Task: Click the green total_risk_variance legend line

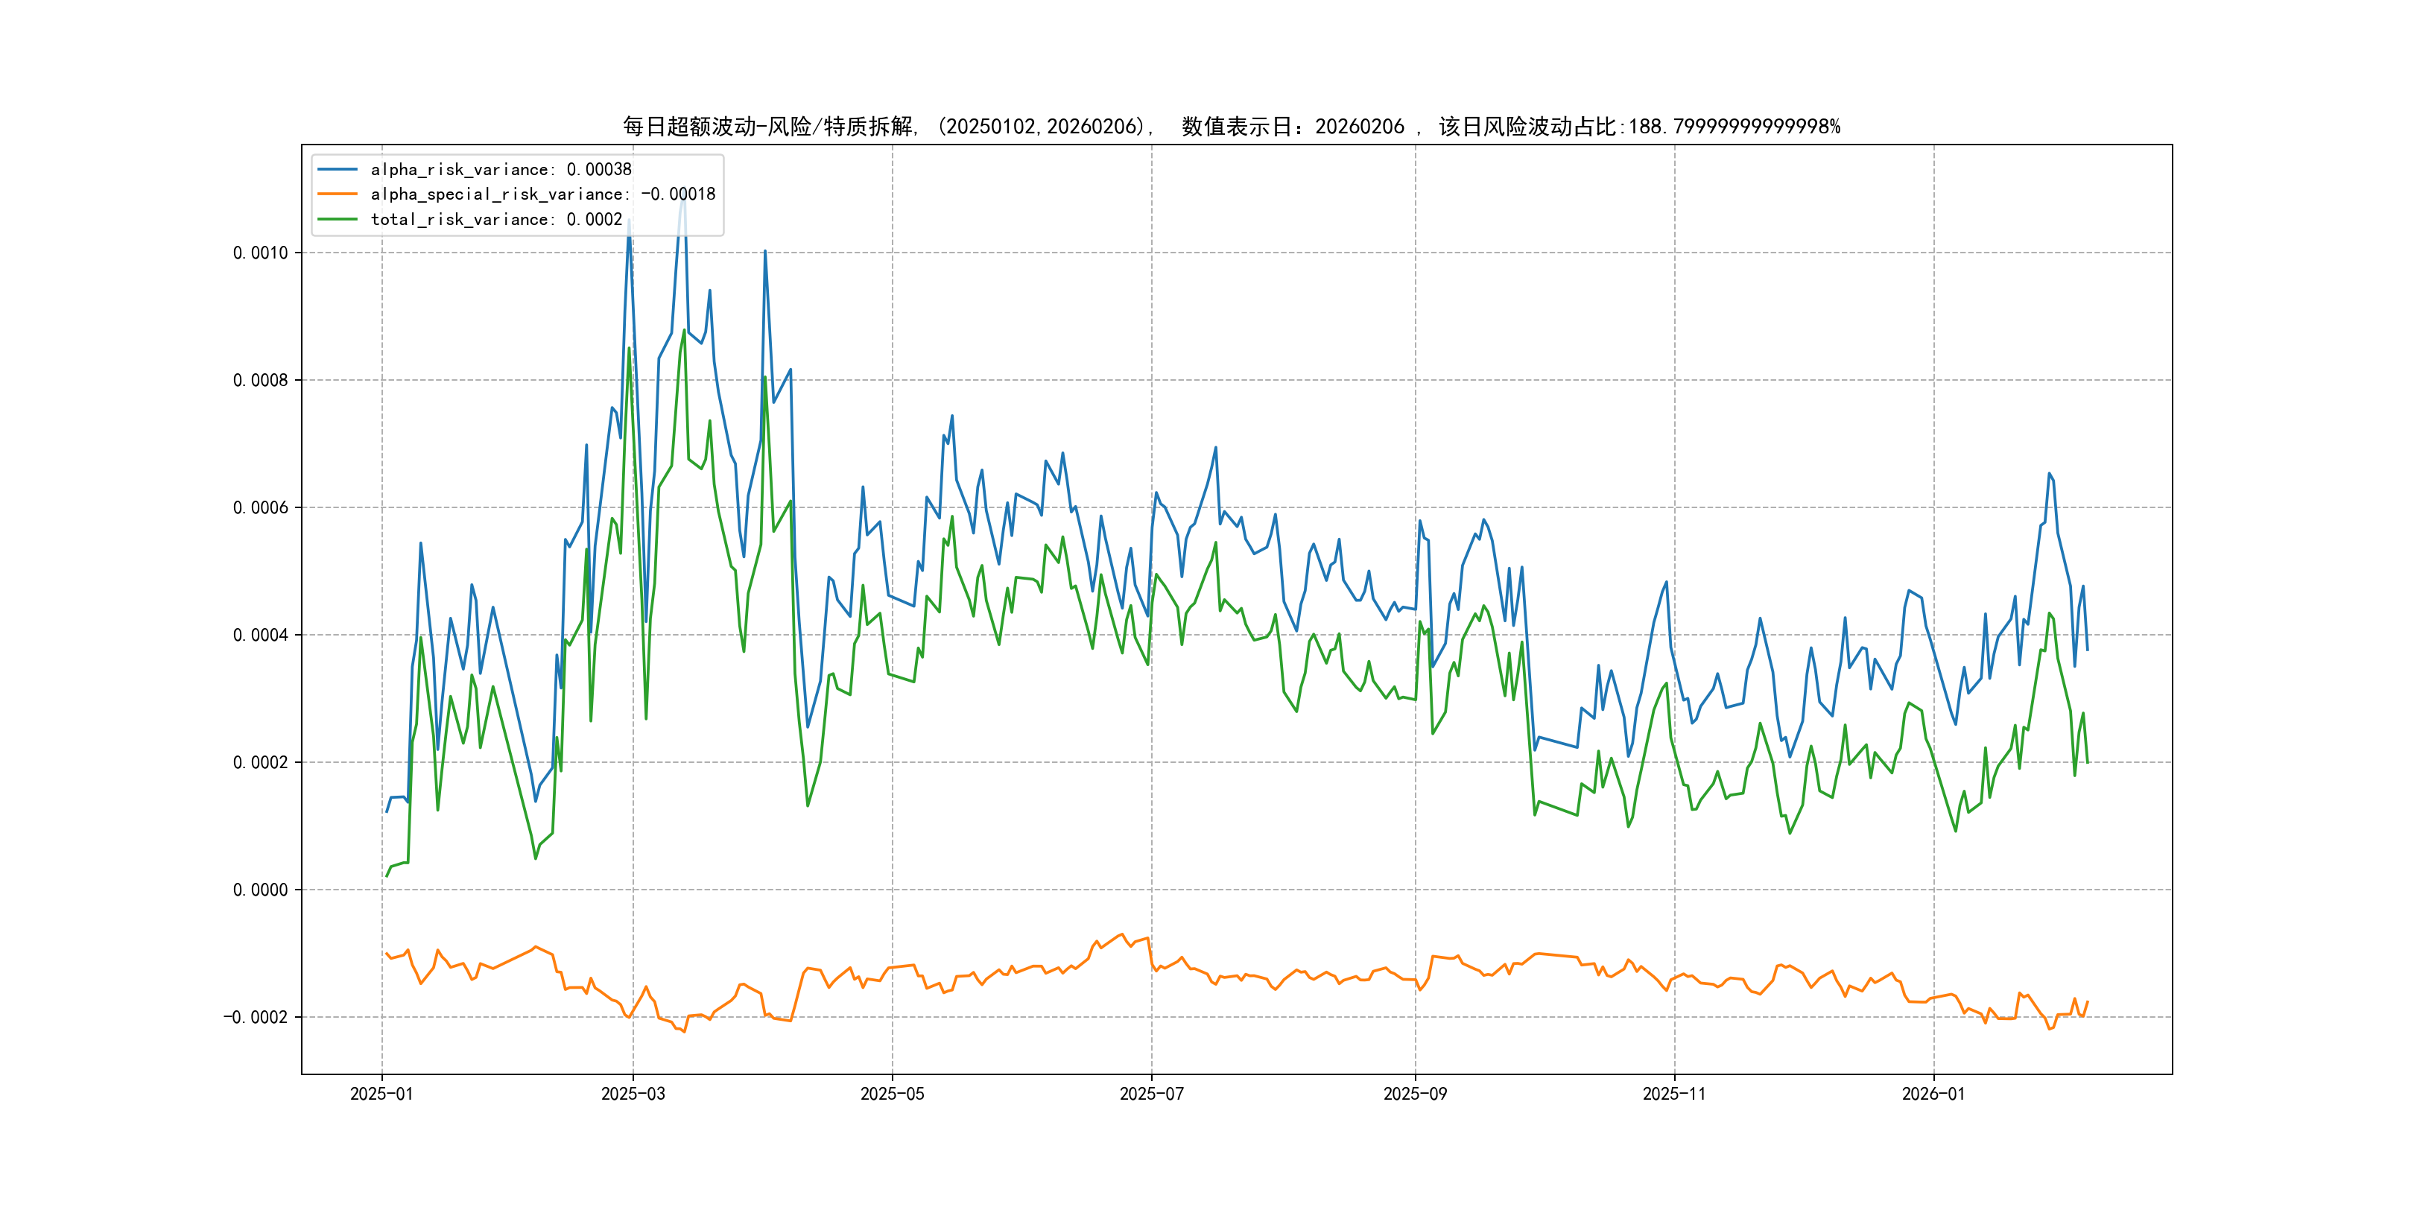Action: [x=338, y=219]
